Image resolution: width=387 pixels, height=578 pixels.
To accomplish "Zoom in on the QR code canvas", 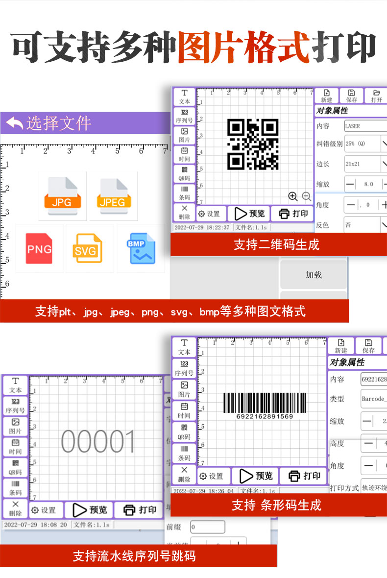I will [x=292, y=196].
